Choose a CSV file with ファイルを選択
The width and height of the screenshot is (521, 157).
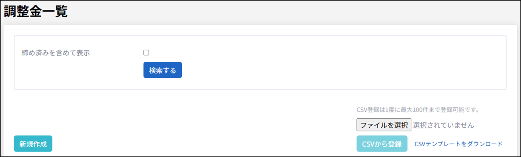coord(383,125)
